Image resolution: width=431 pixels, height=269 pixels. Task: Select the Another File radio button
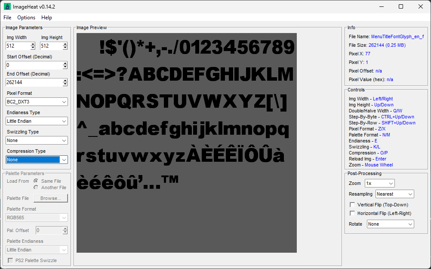36,187
